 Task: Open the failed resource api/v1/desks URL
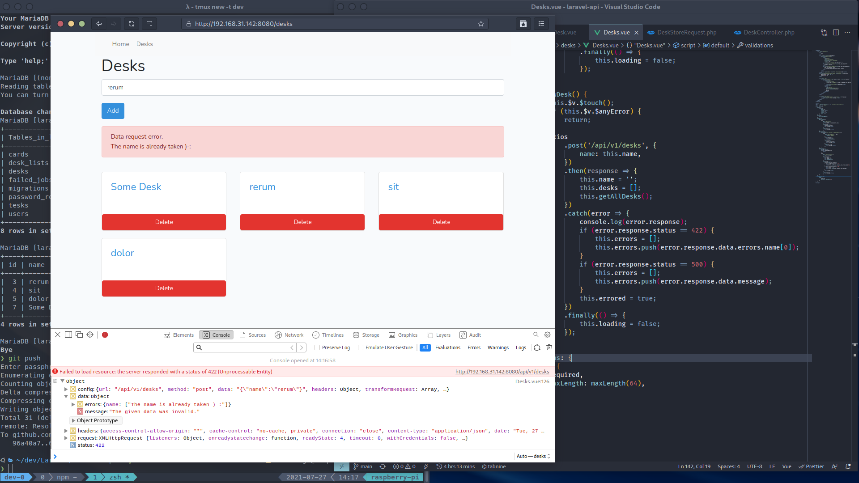502,372
